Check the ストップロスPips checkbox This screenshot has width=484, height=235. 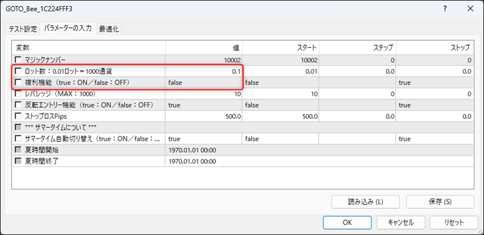pos(19,116)
